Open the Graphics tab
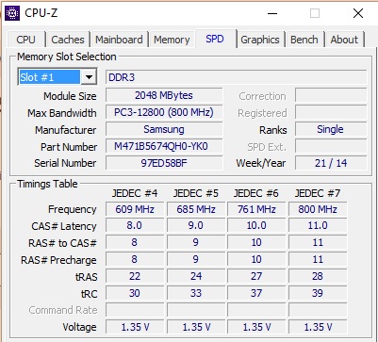This screenshot has height=342, width=378. [260, 40]
